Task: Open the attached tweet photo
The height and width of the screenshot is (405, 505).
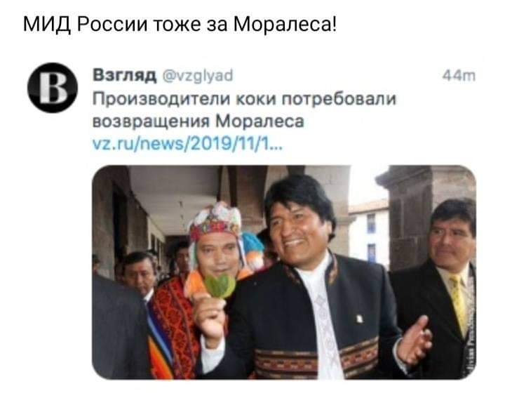Action: click(x=284, y=272)
